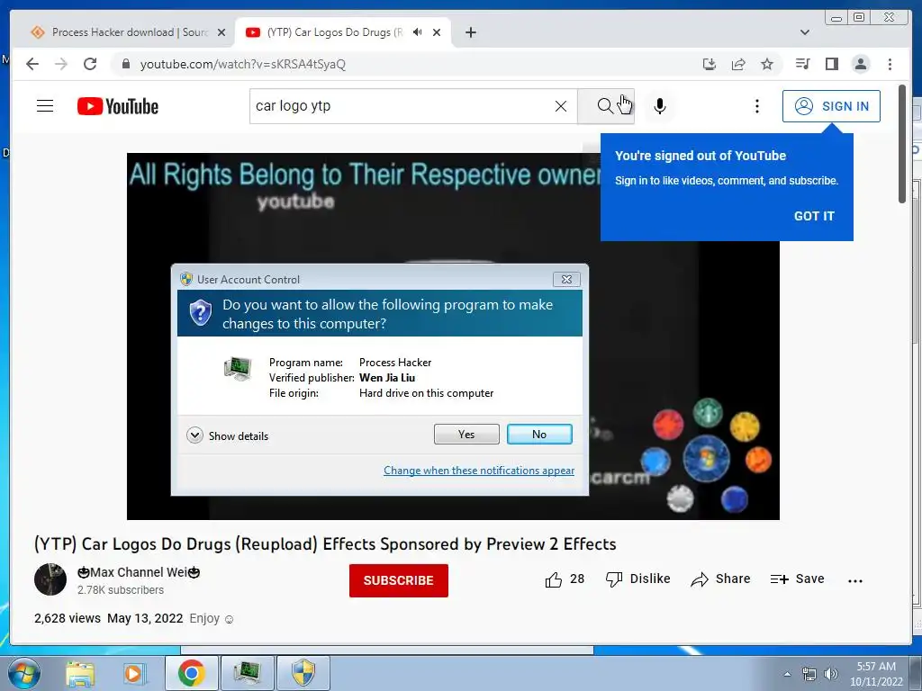The width and height of the screenshot is (922, 691).
Task: Click the SIGN IN button
Action: 831,106
